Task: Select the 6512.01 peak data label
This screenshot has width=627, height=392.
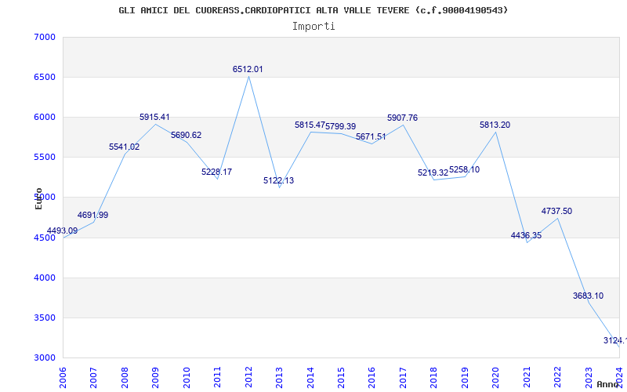Action: 248,69
